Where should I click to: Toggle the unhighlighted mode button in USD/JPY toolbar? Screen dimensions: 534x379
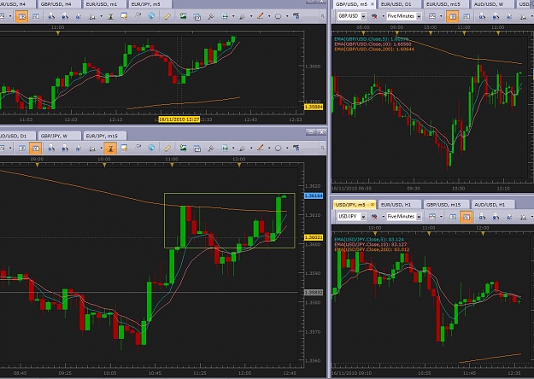453,217
